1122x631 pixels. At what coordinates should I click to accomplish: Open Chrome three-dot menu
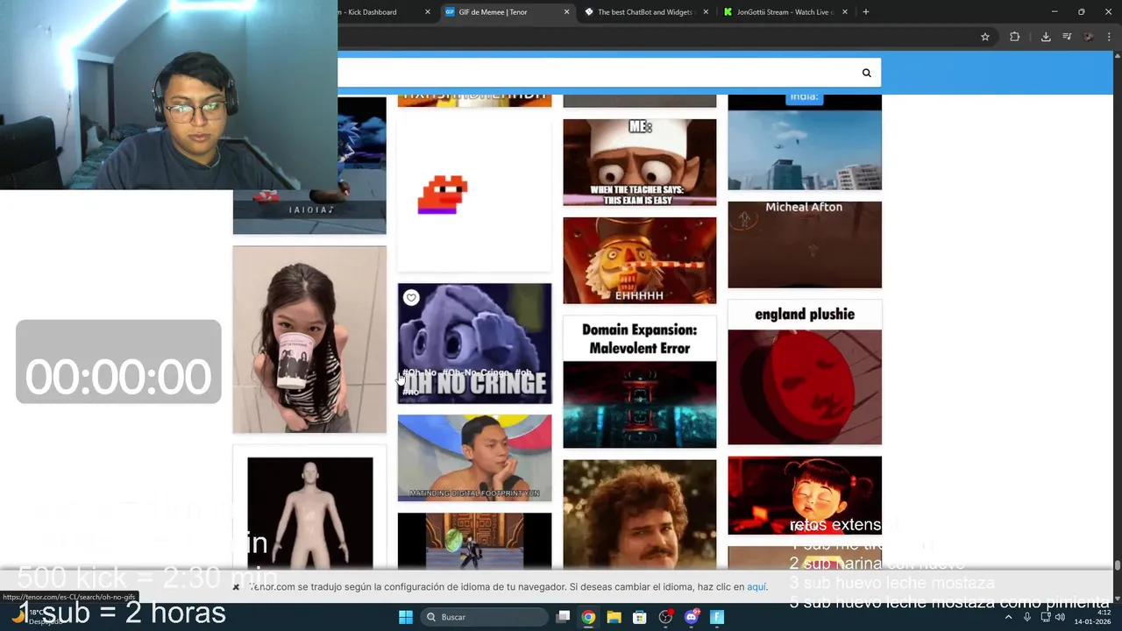(x=1109, y=37)
